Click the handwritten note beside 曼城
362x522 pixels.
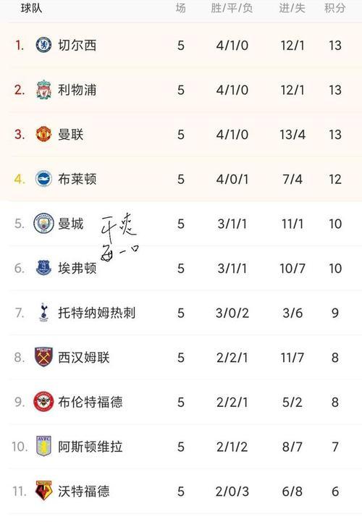tap(119, 237)
